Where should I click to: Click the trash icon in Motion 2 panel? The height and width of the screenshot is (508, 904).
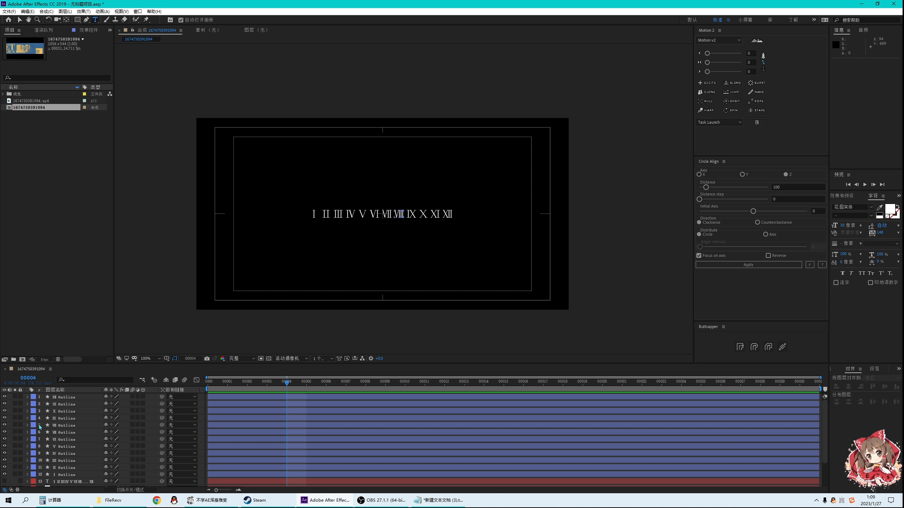point(757,122)
